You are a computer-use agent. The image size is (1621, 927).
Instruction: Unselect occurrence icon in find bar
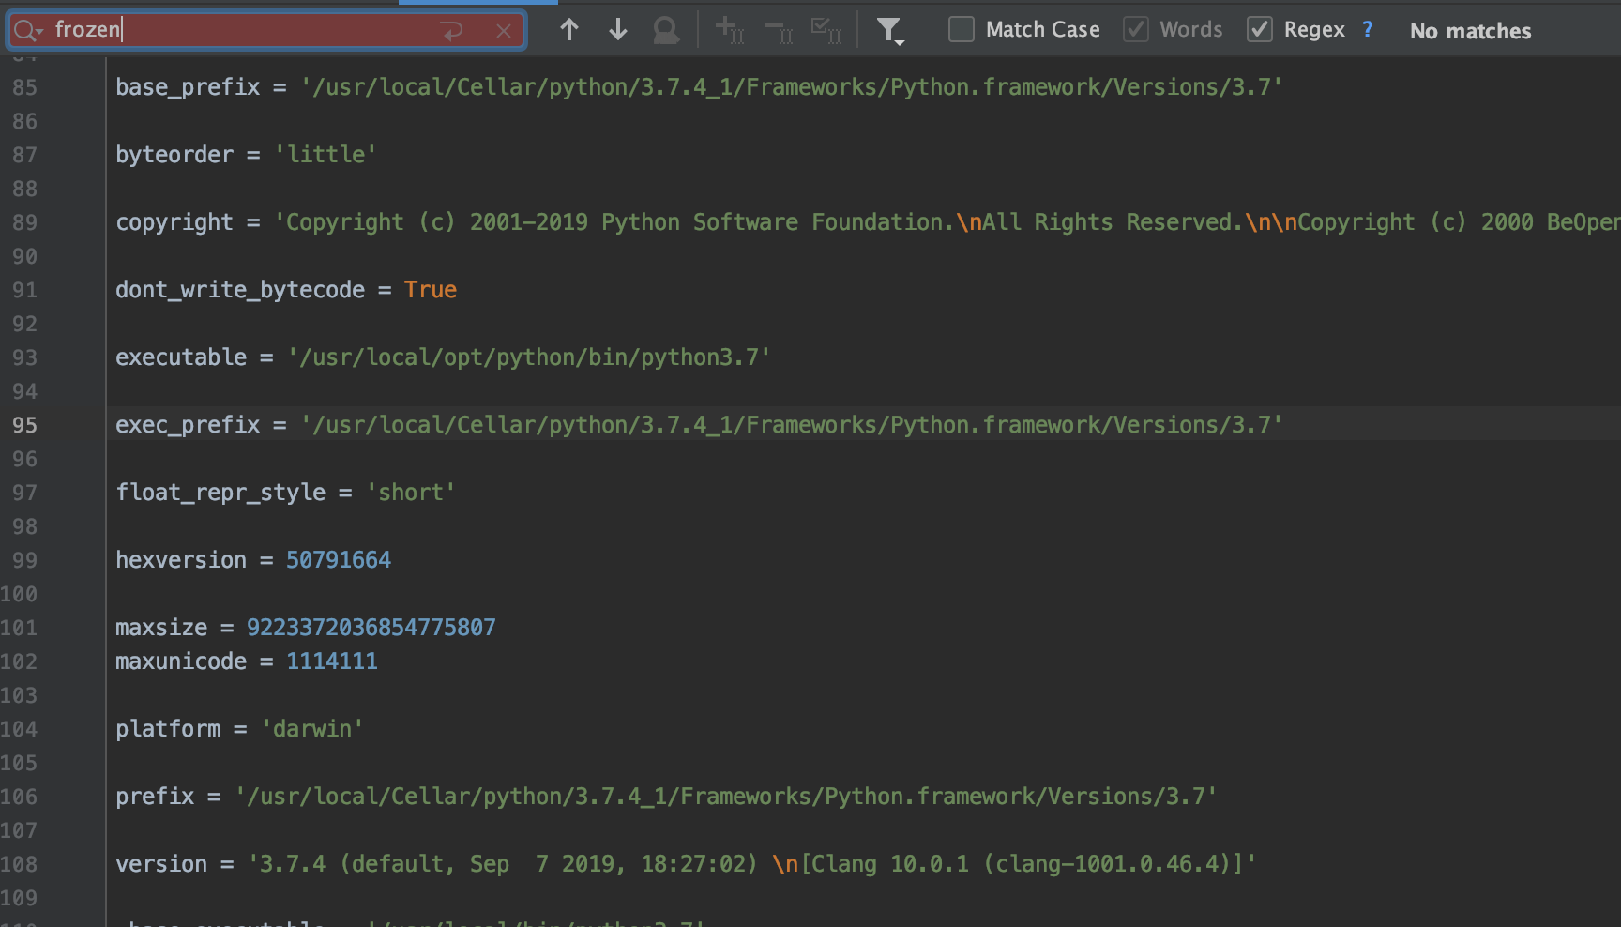point(779,31)
